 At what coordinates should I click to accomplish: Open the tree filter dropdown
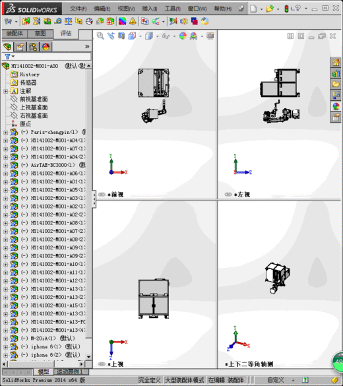point(13,57)
